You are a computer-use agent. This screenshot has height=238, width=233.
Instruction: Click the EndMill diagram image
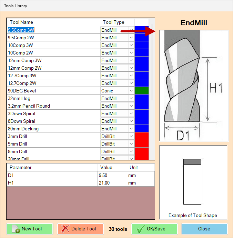point(194,86)
